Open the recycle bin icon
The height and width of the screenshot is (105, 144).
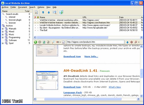tap(61, 12)
